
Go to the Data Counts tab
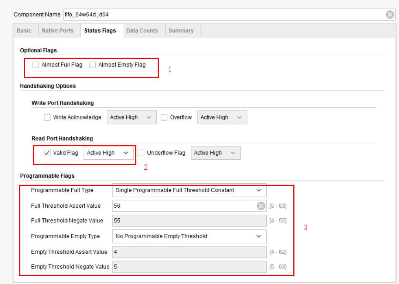(x=142, y=31)
